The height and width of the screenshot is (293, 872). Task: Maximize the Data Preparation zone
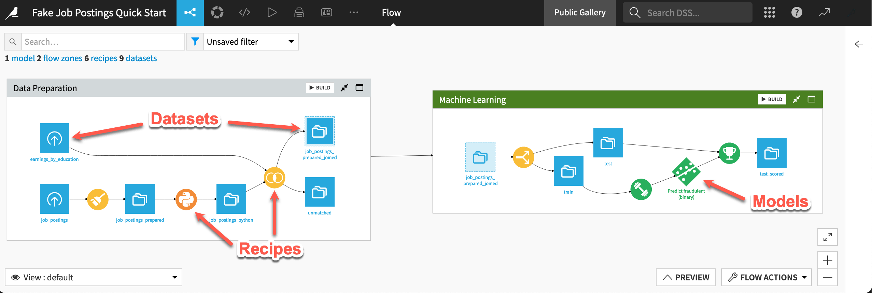360,88
